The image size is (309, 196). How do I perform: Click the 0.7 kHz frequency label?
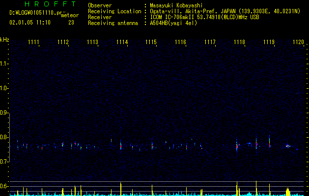[4, 162]
